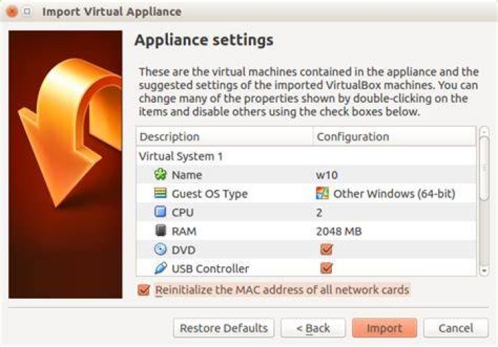Click the Guest OS Type icon

point(160,193)
